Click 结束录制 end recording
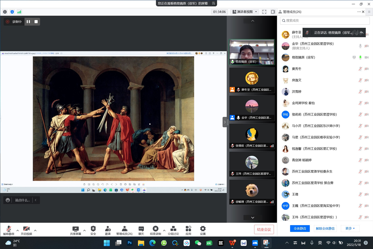Screen dimensions: 373x249 click(155, 230)
